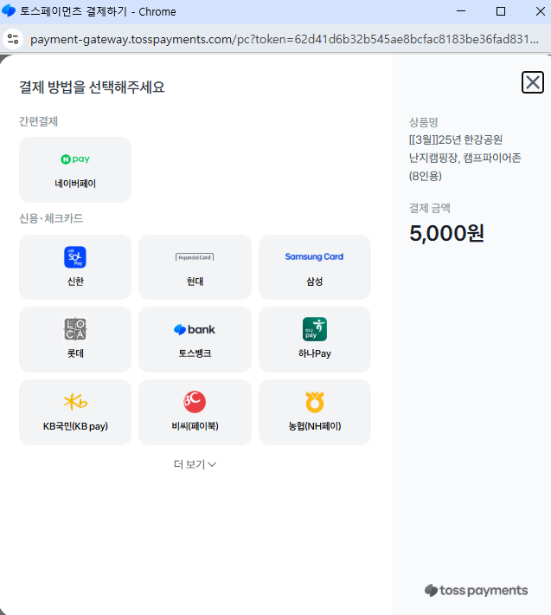
Task: Minimize the Chrome window
Action: tap(461, 11)
